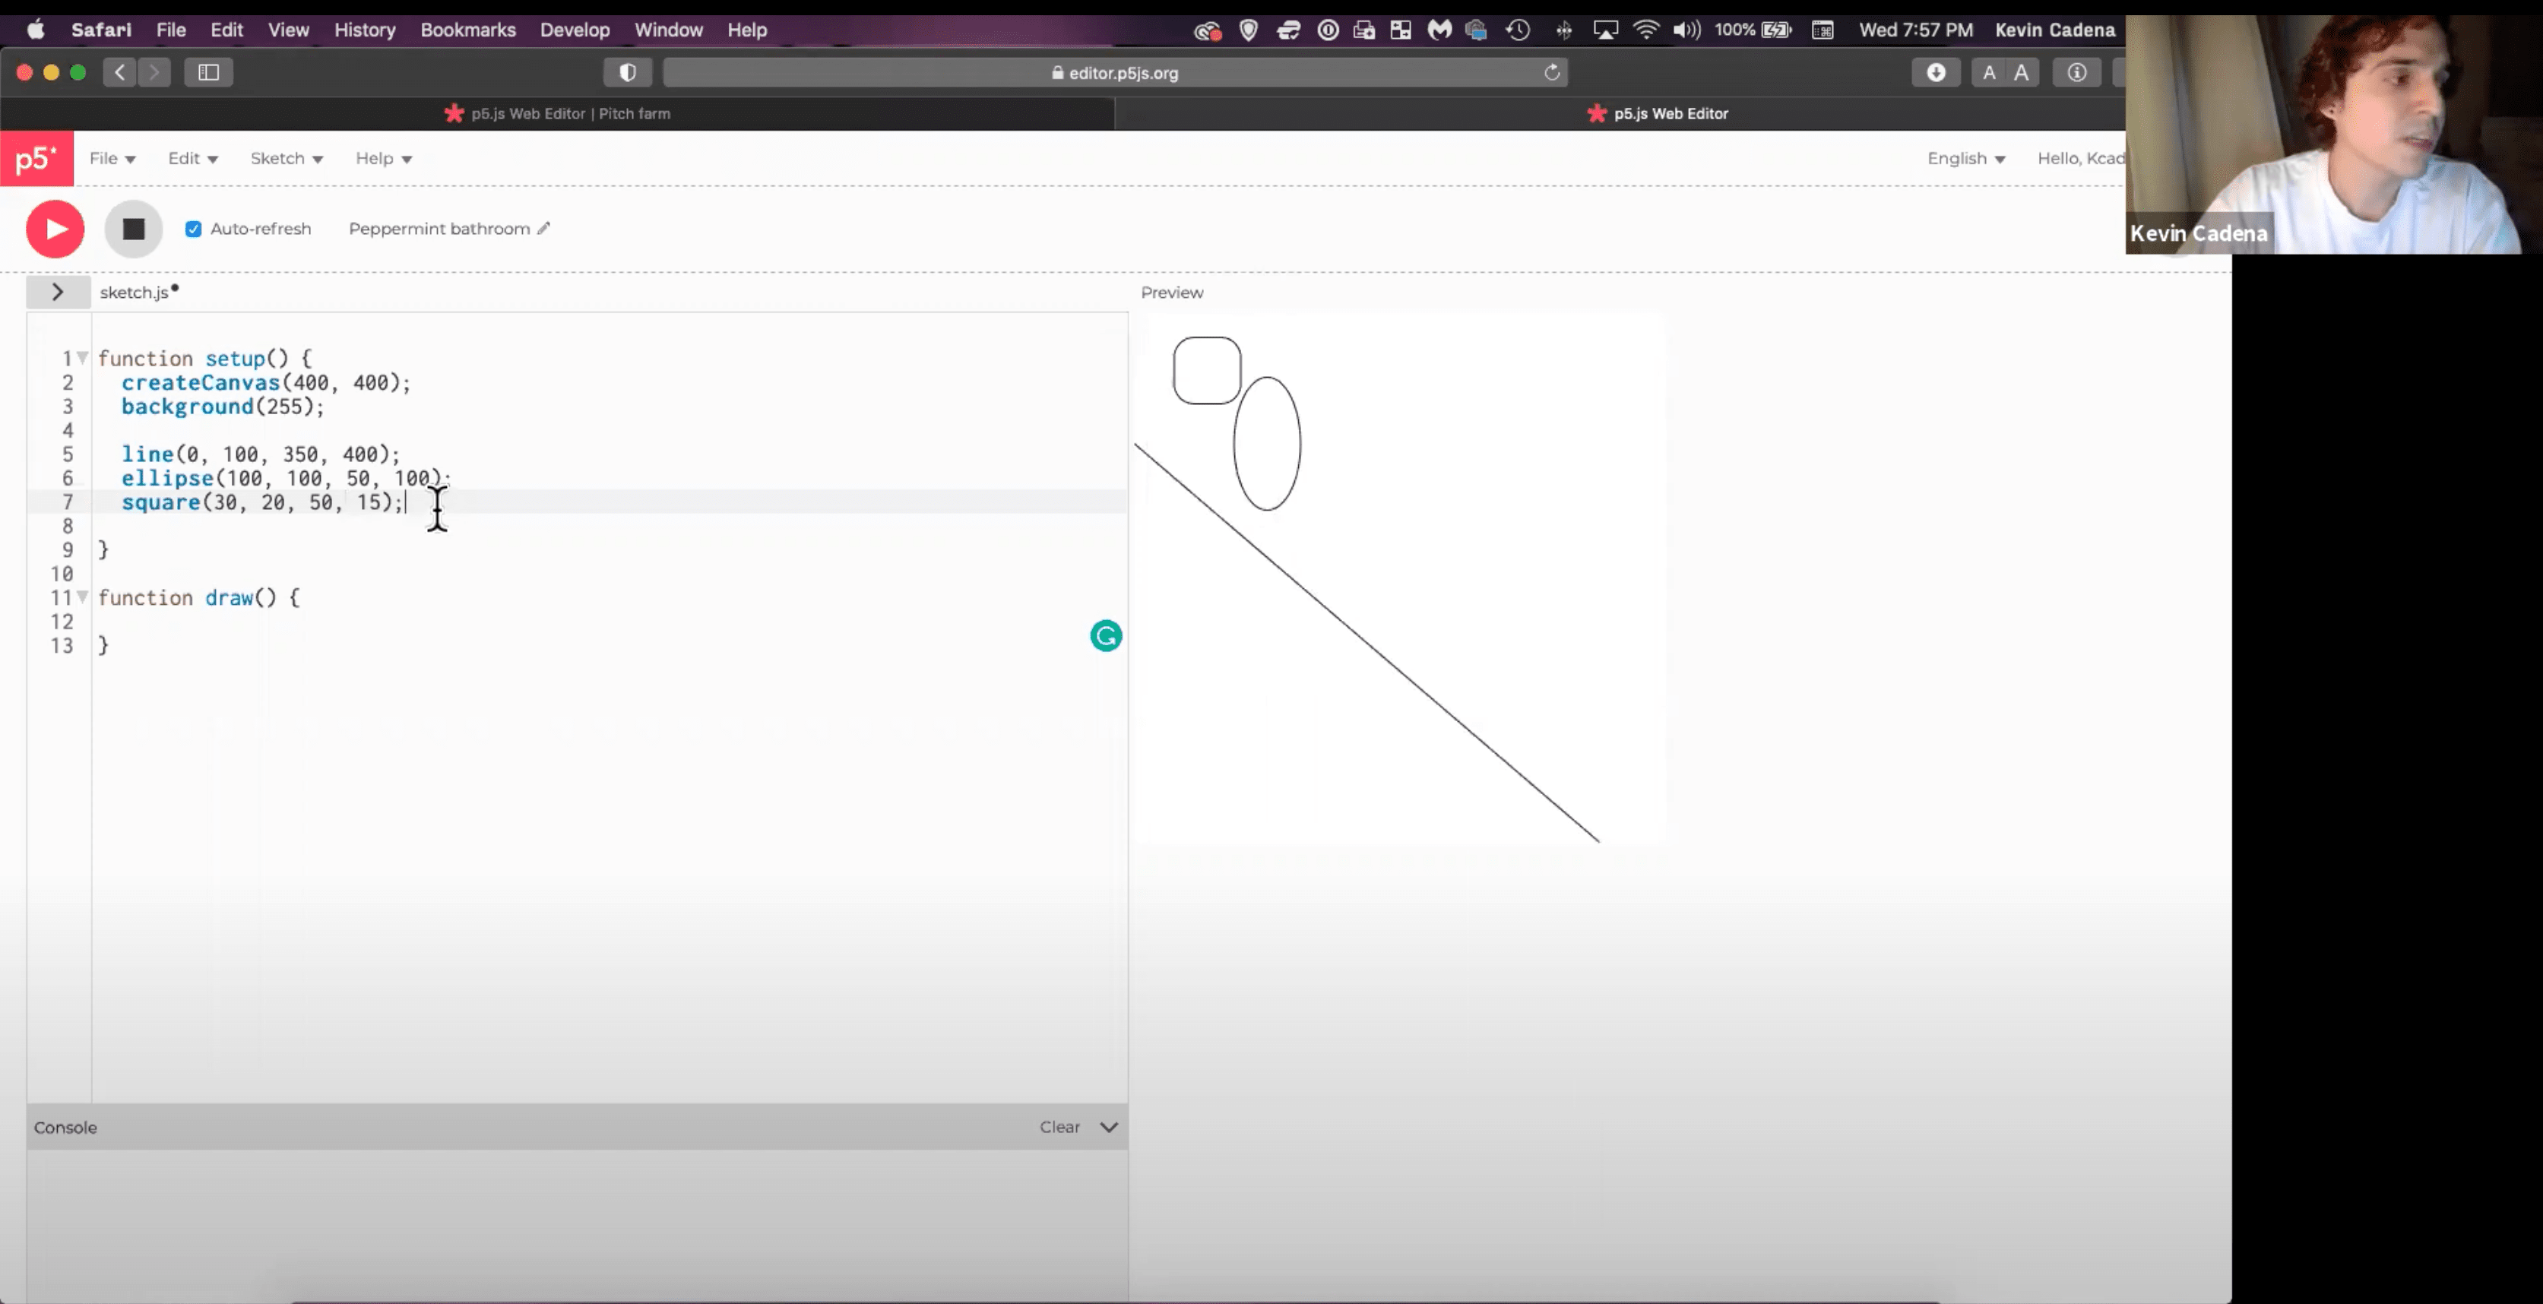The width and height of the screenshot is (2543, 1304).
Task: Click the square(30, 20, 50, 15) line
Action: (x=263, y=502)
